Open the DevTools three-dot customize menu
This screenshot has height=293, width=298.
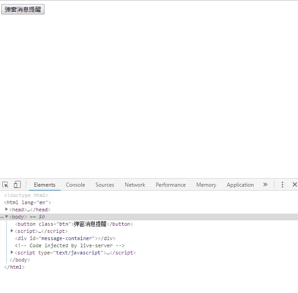(282, 185)
